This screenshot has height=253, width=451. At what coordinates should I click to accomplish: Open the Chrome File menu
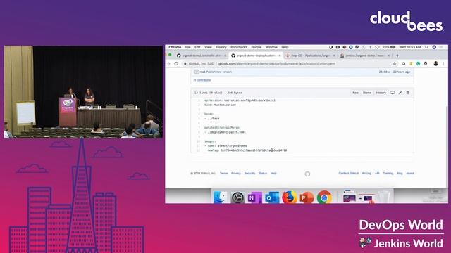pyautogui.click(x=188, y=47)
